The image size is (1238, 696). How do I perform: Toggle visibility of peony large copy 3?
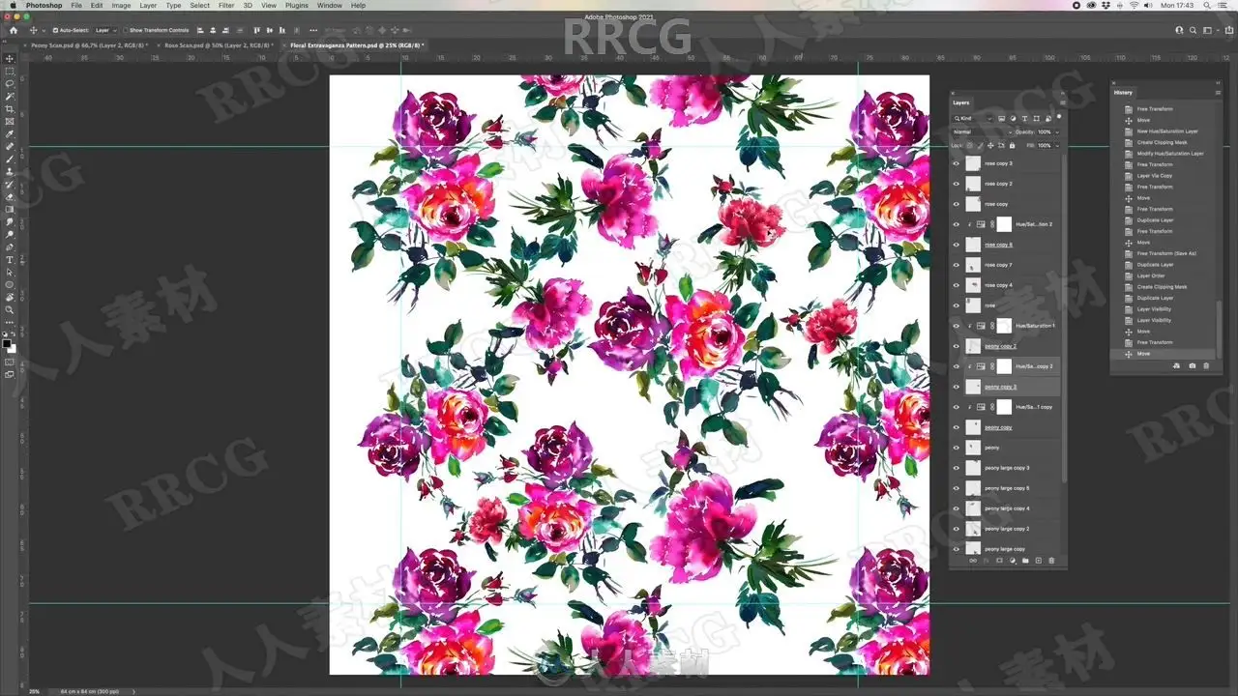(956, 468)
